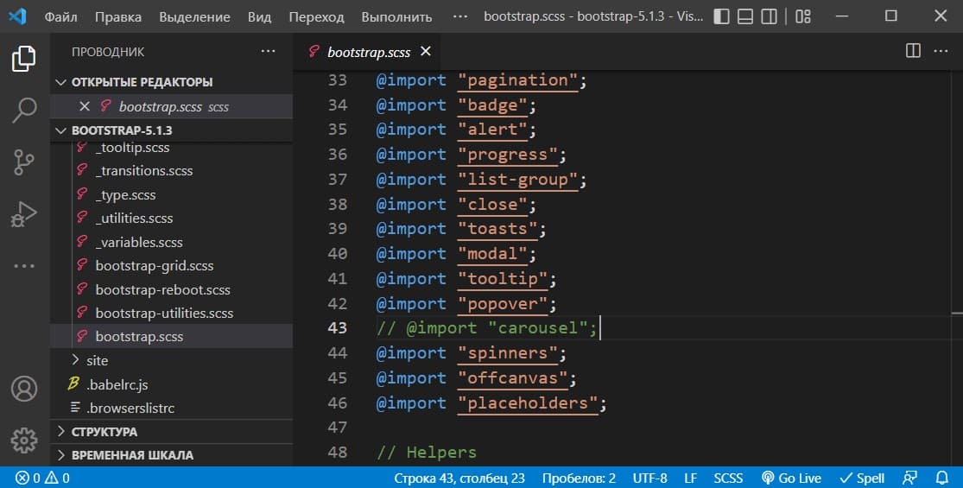Open the Выполнить menu

[396, 16]
